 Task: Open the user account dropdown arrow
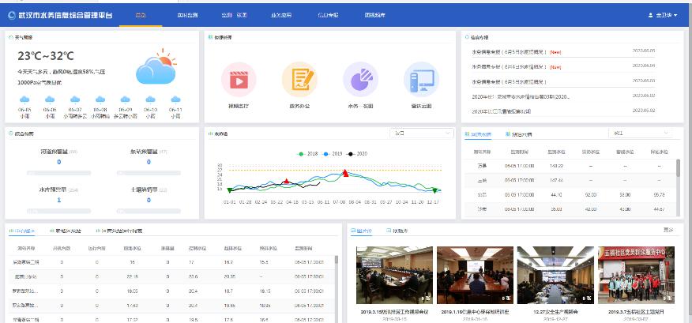click(676, 16)
